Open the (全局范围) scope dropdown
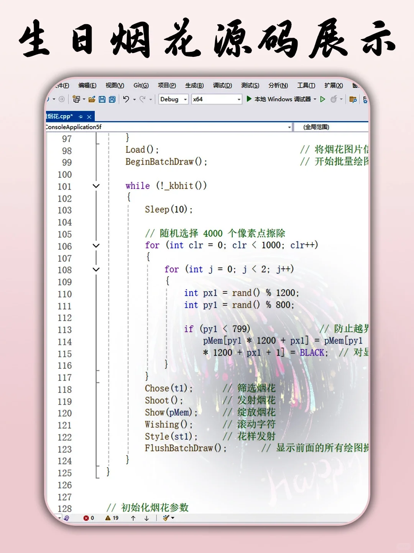 tap(331, 127)
